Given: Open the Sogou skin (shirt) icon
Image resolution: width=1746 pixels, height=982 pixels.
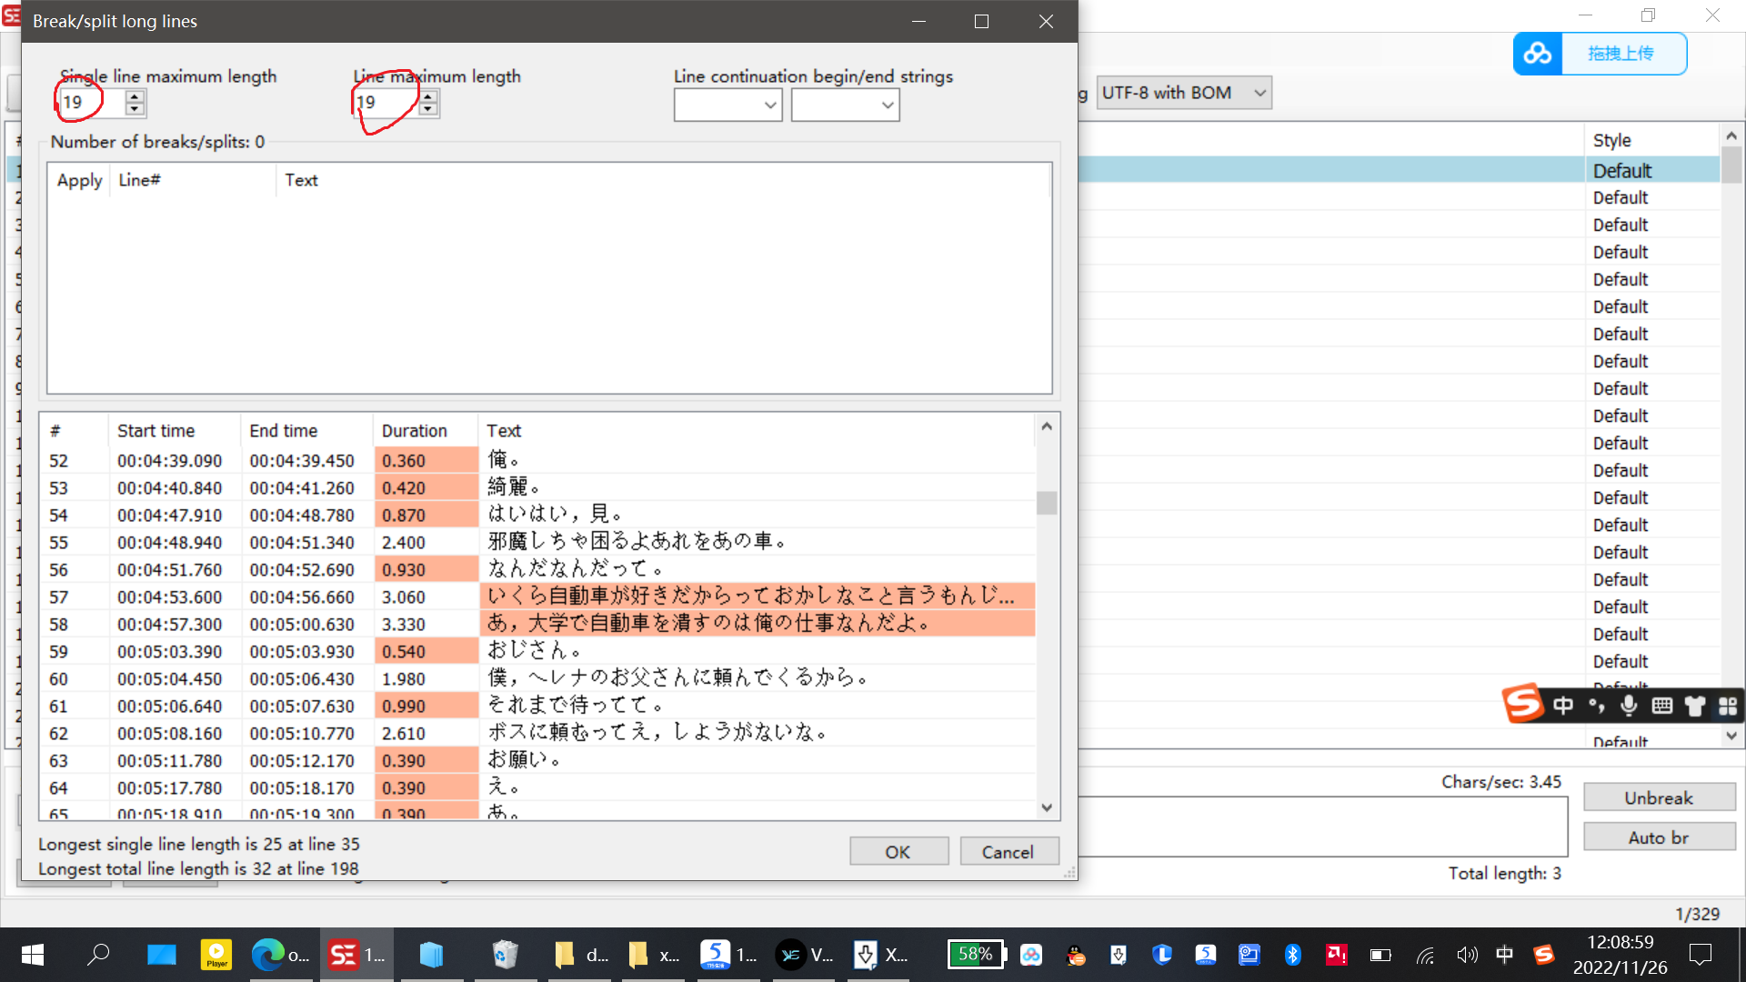Looking at the screenshot, I should tap(1694, 706).
